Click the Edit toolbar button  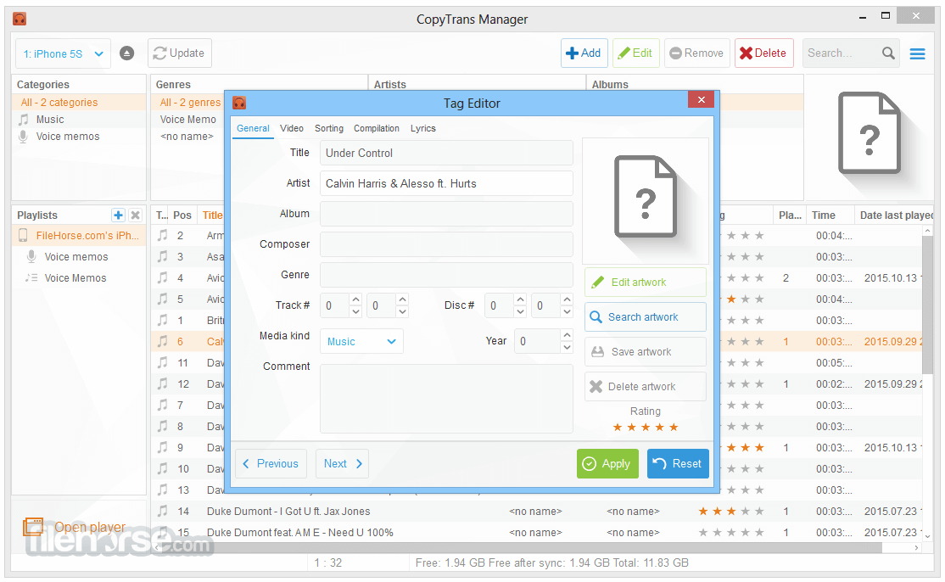coord(636,53)
